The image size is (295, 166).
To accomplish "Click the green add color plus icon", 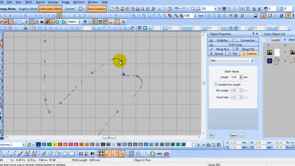I will click(198, 145).
